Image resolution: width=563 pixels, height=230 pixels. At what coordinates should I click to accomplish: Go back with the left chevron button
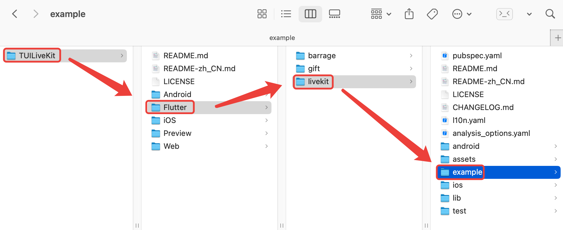coord(14,14)
